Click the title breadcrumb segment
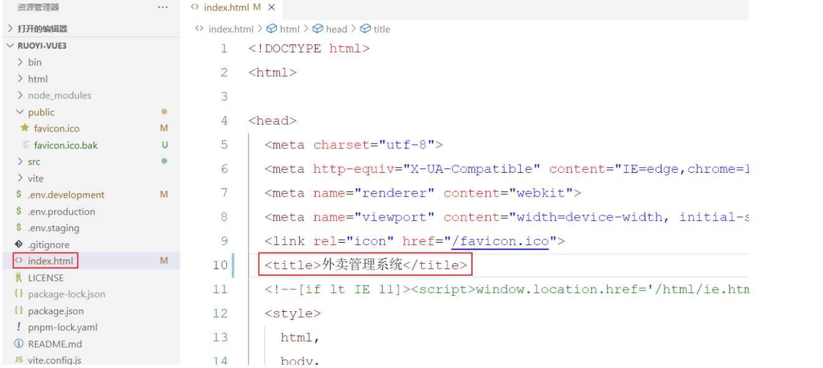The height and width of the screenshot is (368, 823). pos(382,29)
